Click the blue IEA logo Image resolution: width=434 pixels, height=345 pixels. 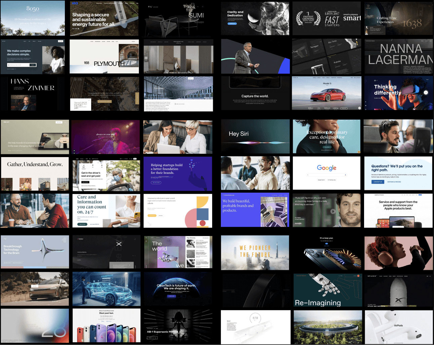click(75, 3)
